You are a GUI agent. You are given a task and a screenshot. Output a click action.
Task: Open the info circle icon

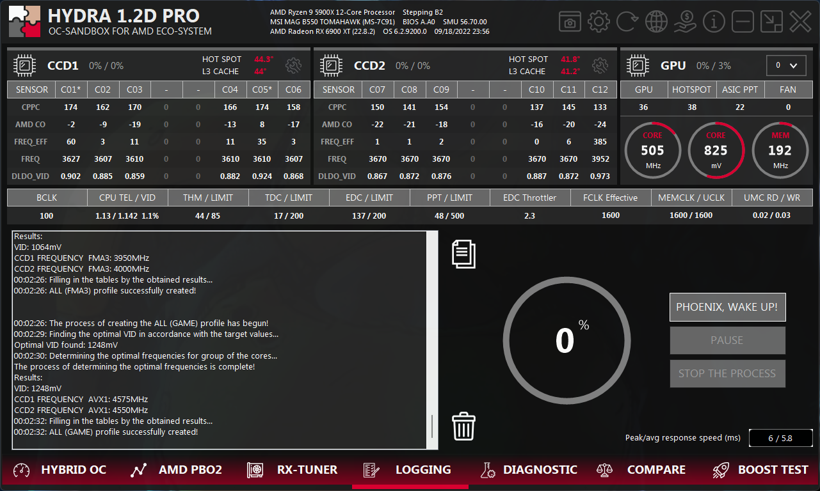point(714,22)
